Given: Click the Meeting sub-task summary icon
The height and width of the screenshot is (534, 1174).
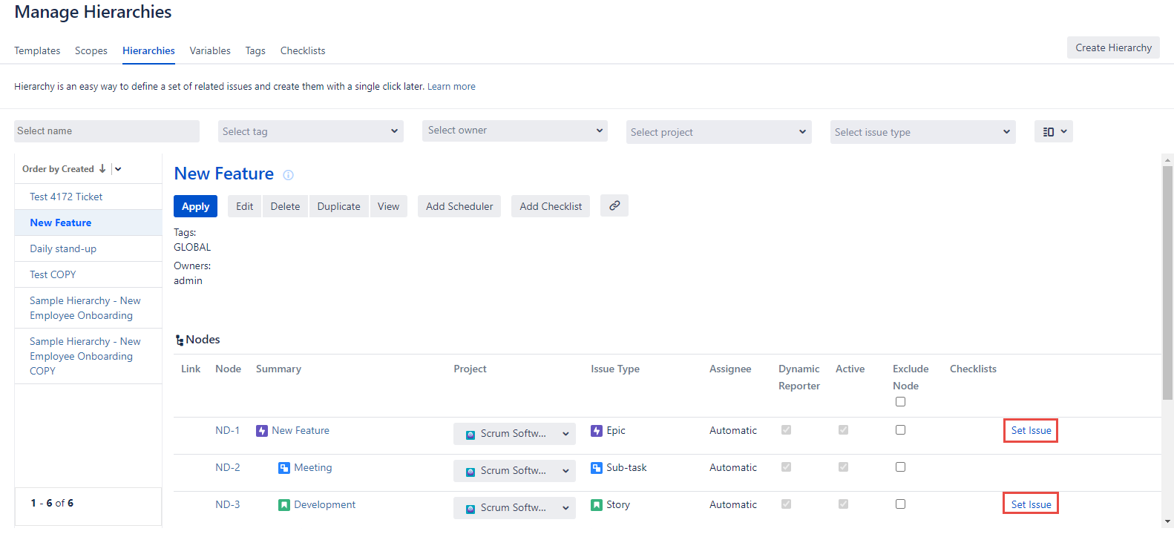Looking at the screenshot, I should coord(284,468).
